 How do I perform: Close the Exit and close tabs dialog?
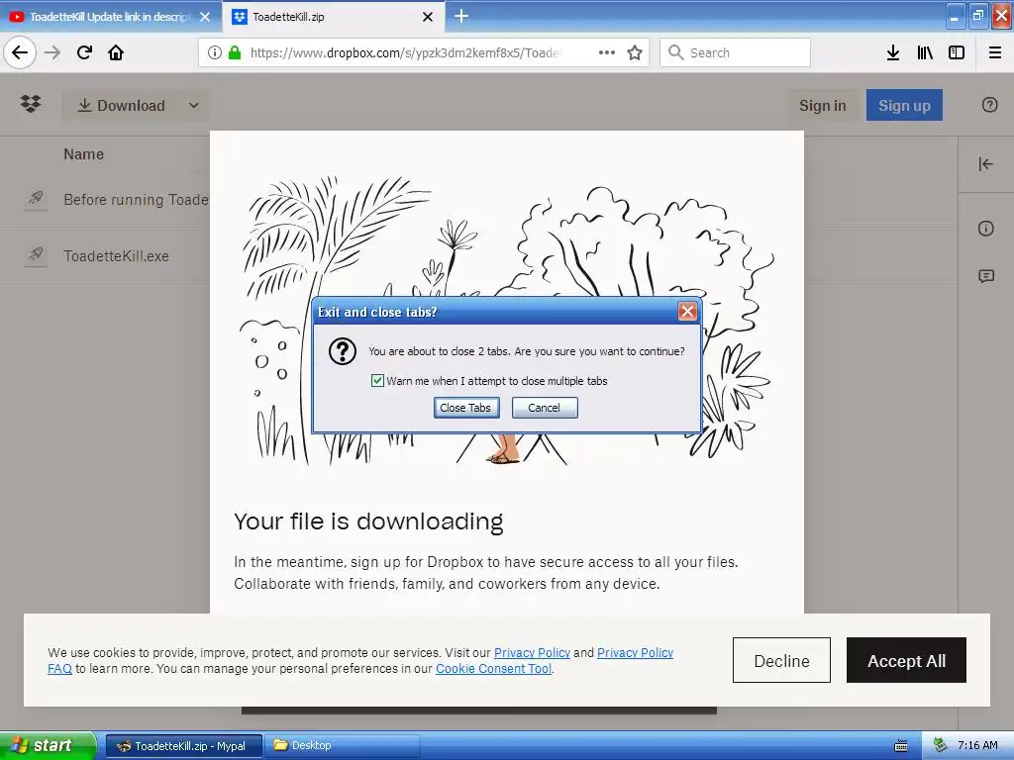[x=687, y=312]
